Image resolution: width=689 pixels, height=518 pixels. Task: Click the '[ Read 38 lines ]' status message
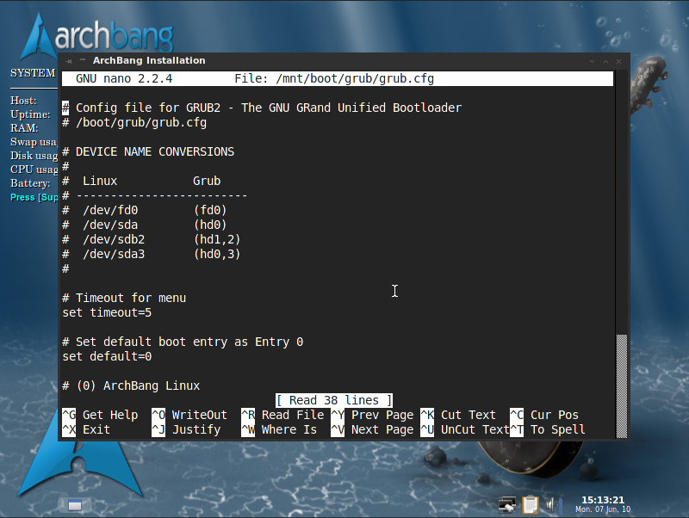334,400
